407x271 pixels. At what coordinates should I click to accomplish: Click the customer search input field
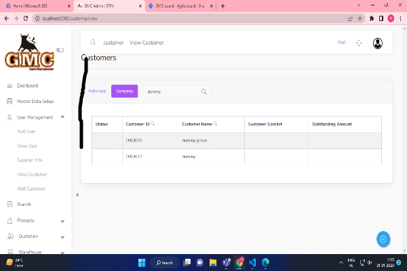coord(170,91)
